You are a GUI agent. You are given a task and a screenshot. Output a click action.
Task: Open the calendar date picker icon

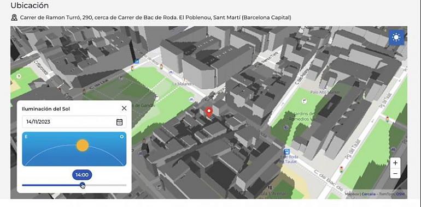(x=120, y=122)
